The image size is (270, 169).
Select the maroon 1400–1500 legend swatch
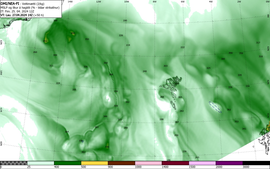[175, 163]
